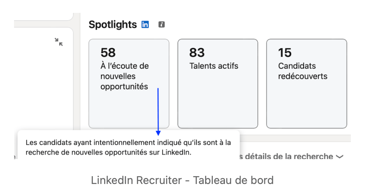This screenshot has width=368, height=191.
Task: Open the Spotlights info icon
Action: point(161,25)
